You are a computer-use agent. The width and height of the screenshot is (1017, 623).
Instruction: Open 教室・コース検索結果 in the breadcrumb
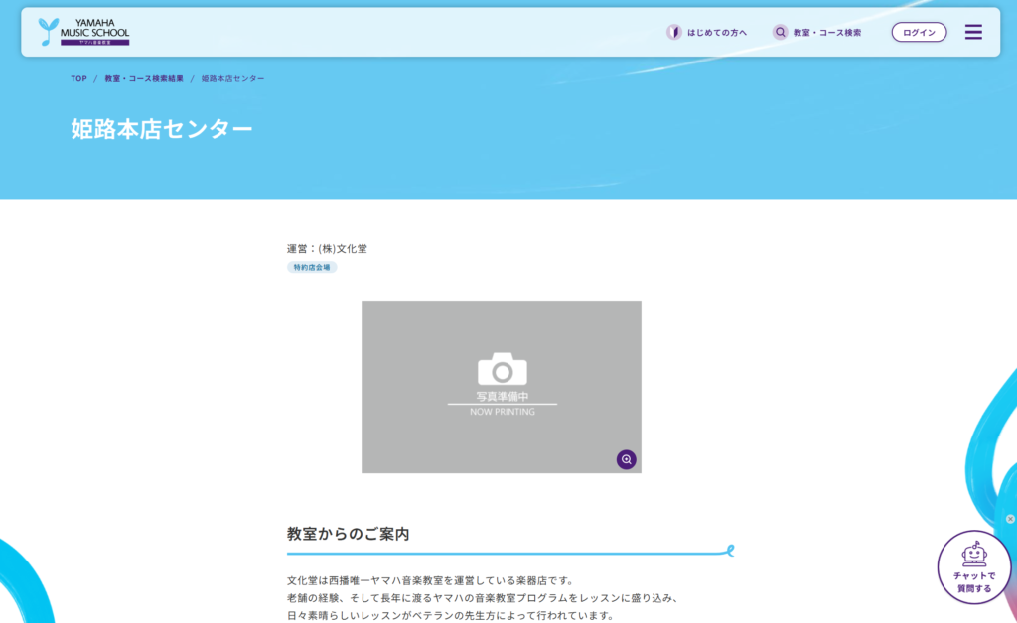[x=144, y=78]
